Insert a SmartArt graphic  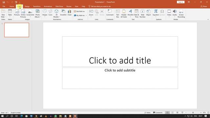tap(63, 13)
